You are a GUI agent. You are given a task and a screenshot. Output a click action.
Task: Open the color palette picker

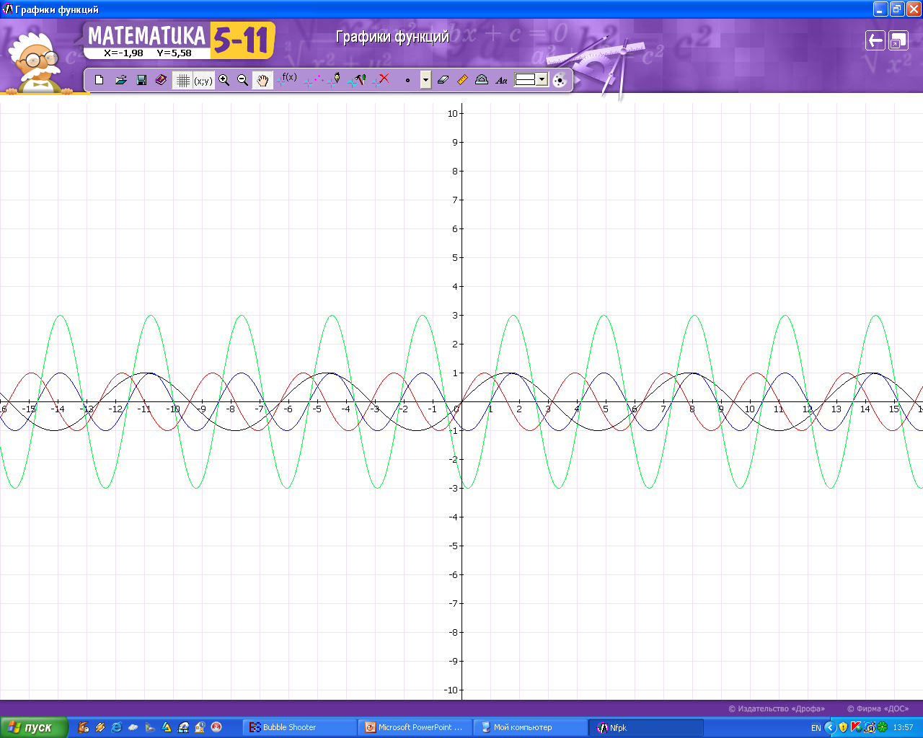[560, 81]
